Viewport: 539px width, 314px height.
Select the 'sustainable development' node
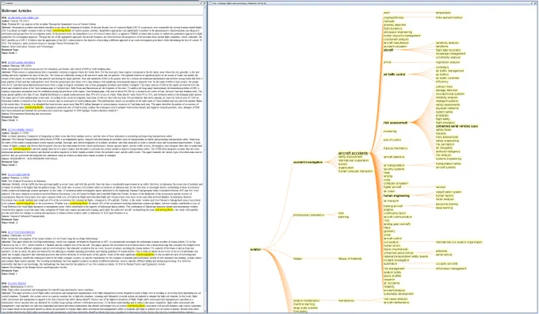399,294
